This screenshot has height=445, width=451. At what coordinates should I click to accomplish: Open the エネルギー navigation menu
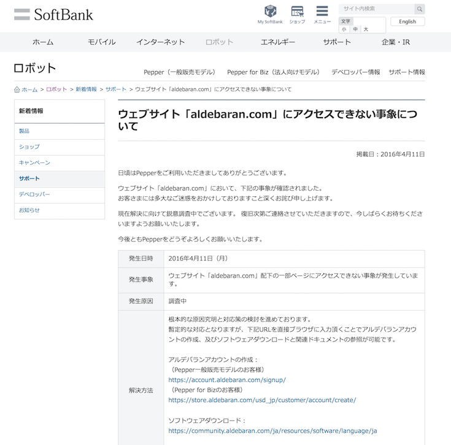277,42
